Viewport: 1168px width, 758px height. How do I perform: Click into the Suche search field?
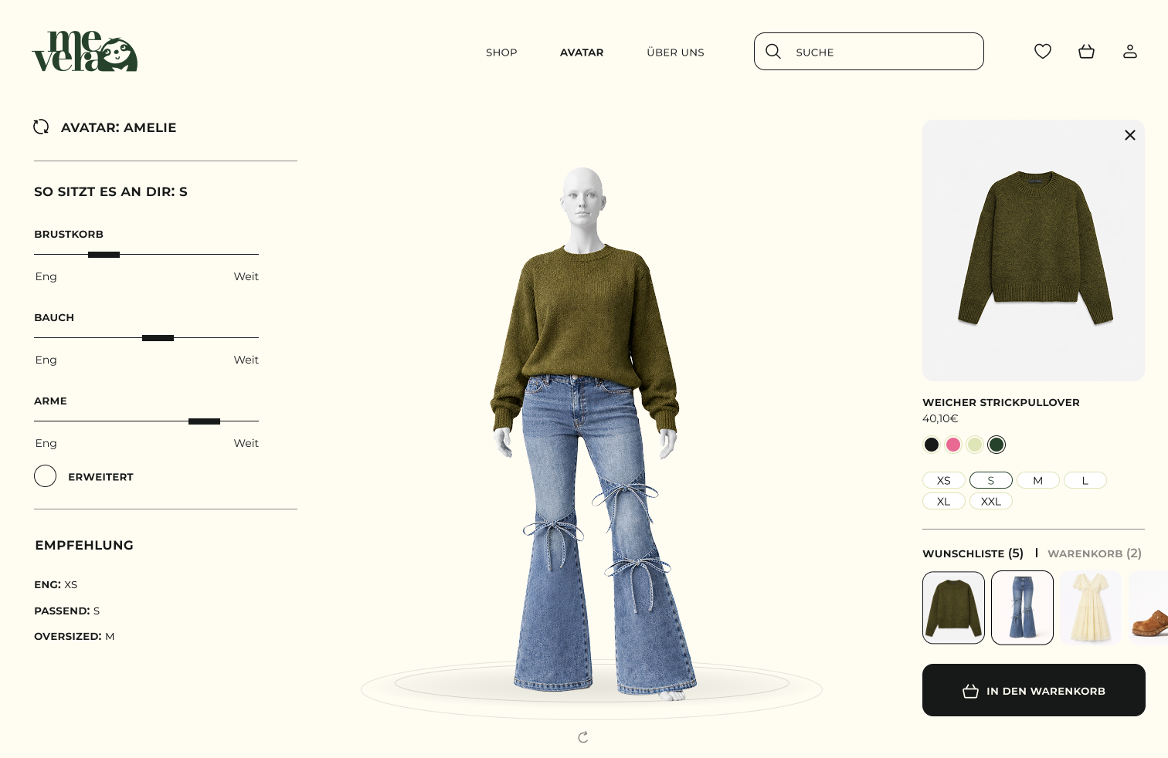869,52
